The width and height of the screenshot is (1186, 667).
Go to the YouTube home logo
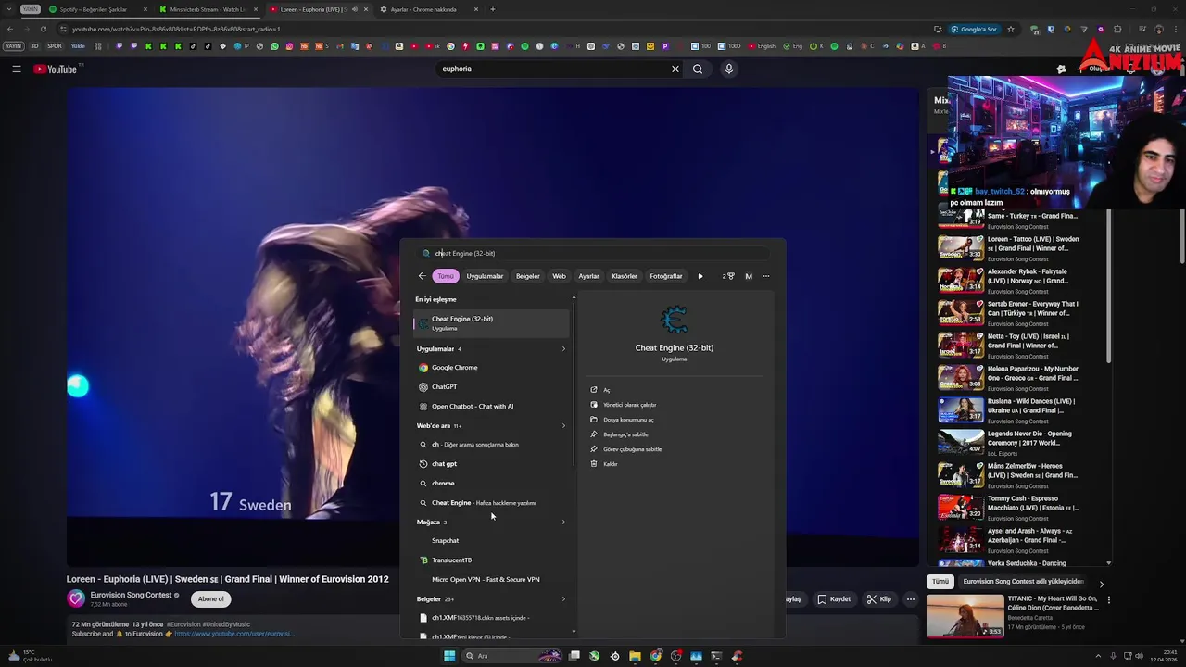[x=57, y=69]
